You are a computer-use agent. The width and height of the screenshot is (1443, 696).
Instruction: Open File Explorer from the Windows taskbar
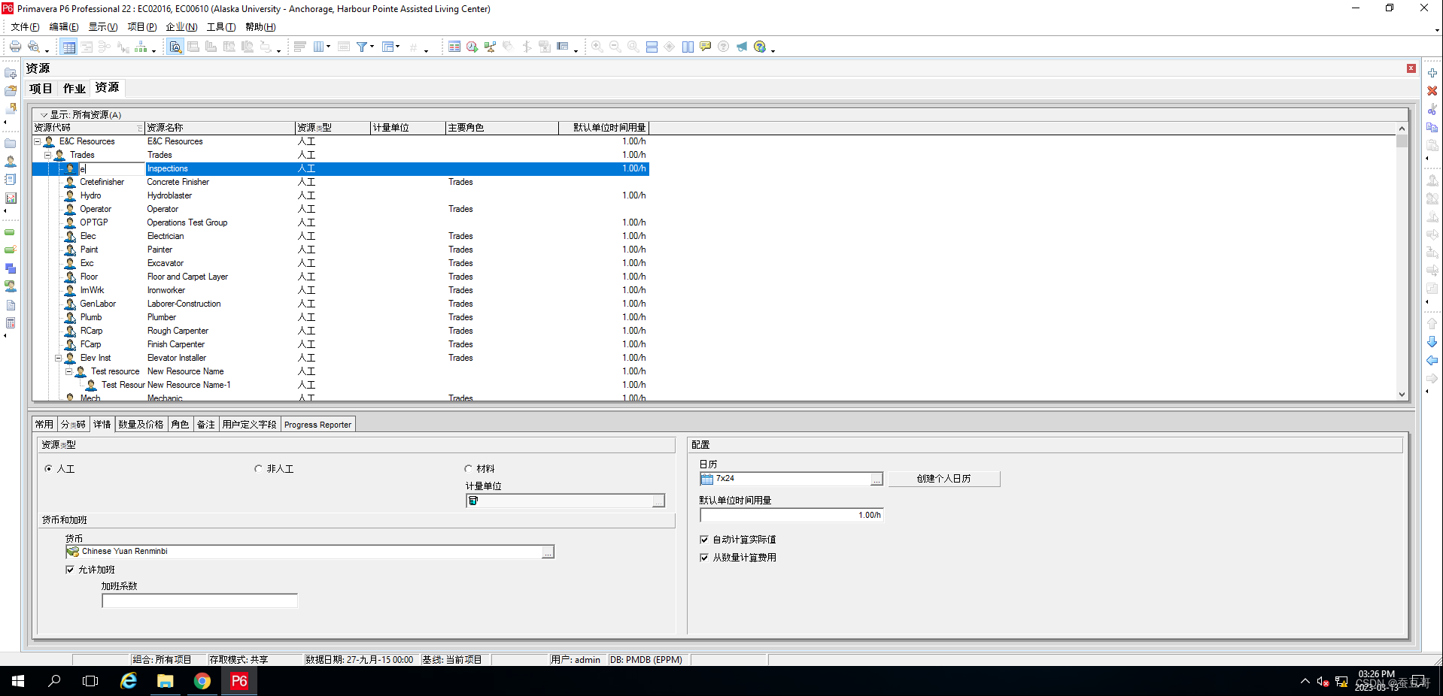(x=165, y=681)
